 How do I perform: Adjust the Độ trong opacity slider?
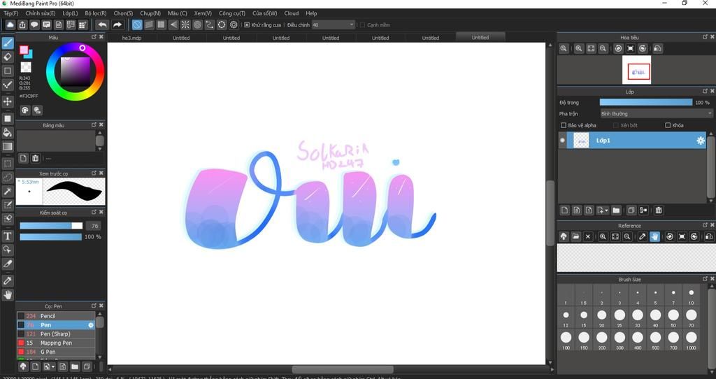[x=645, y=102]
